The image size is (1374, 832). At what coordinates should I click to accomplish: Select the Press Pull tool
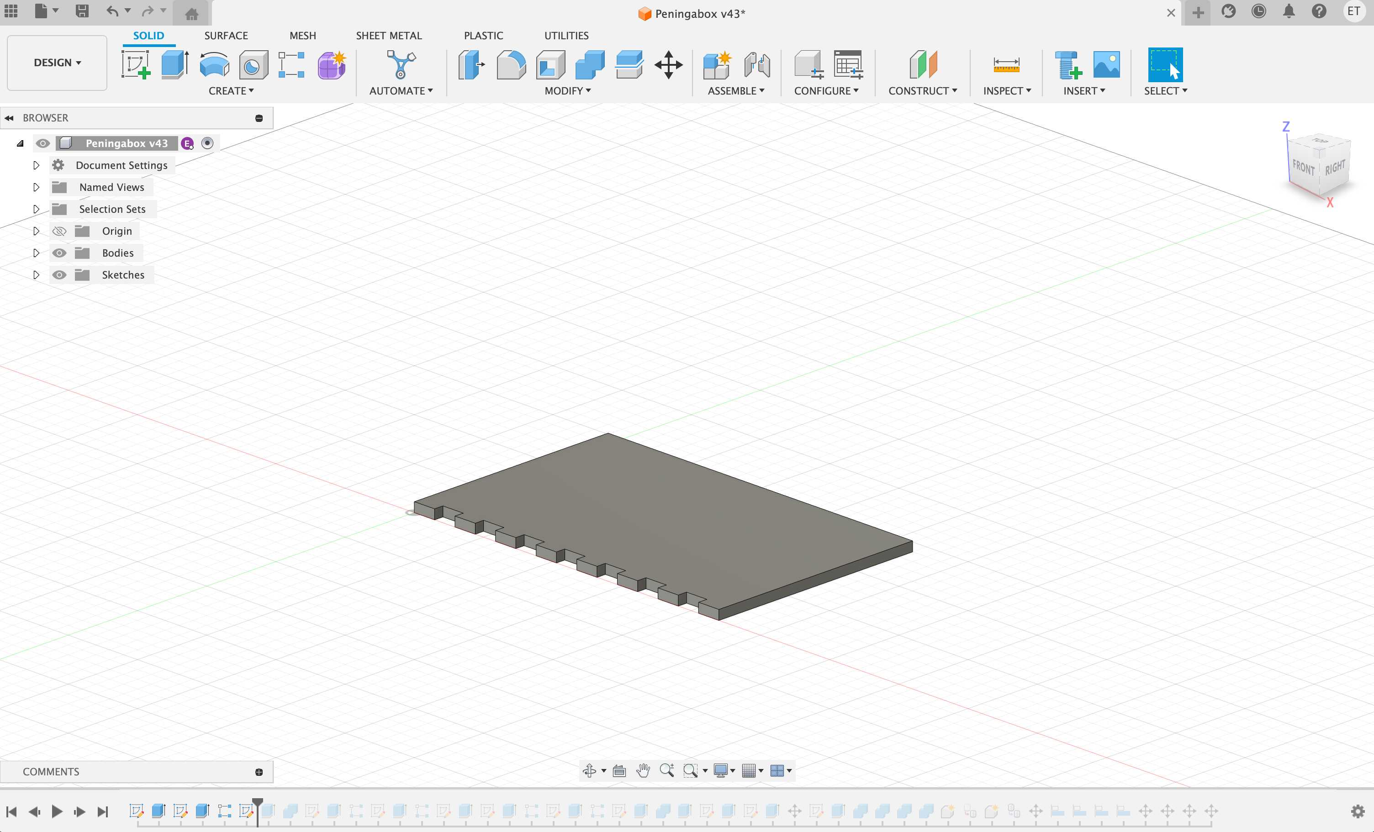[x=471, y=65]
